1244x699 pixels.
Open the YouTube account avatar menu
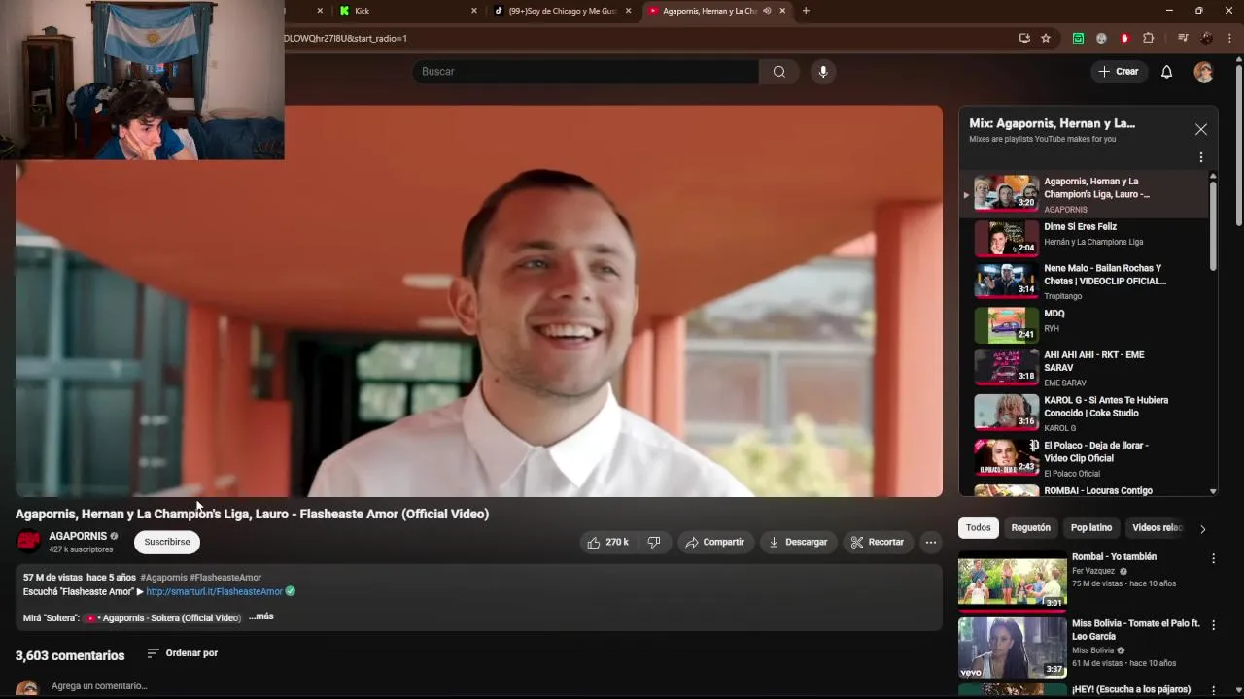[x=1203, y=71]
